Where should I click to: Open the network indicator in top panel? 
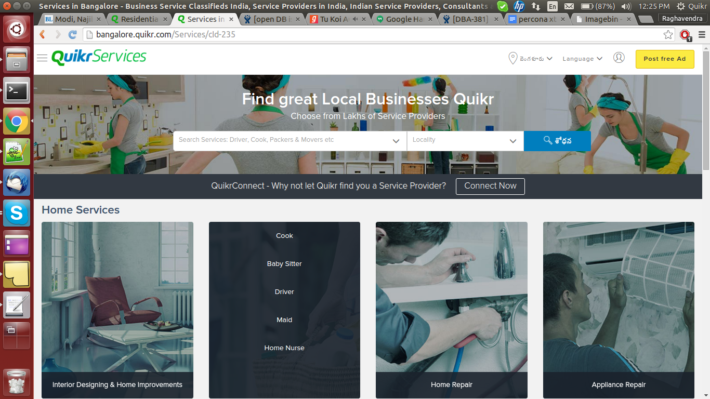point(536,6)
